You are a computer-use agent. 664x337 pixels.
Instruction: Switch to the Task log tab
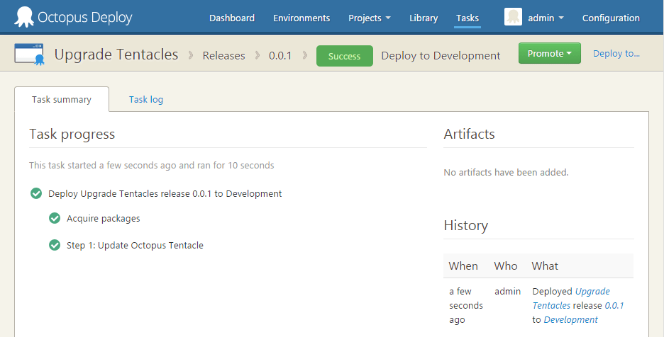pyautogui.click(x=146, y=100)
